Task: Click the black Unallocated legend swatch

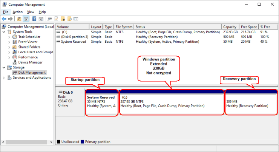Action: [x=58, y=142]
